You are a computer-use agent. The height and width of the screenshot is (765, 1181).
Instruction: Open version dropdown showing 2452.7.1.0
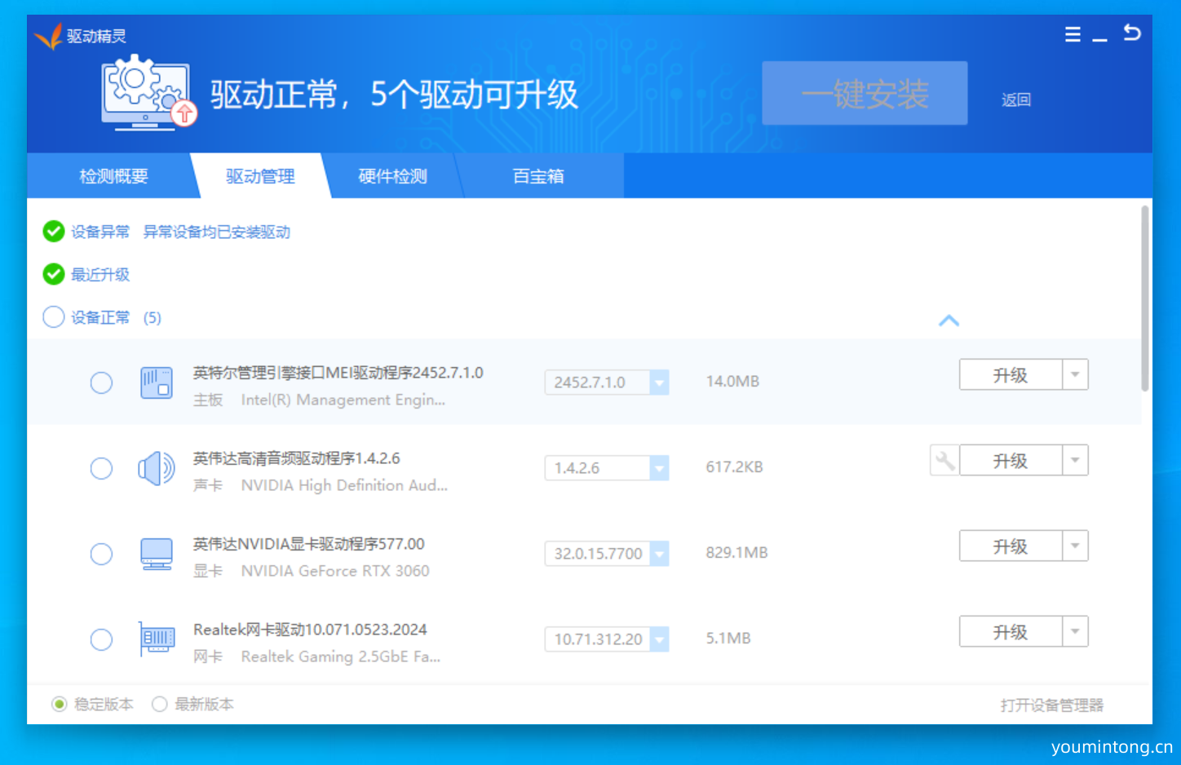coord(659,382)
